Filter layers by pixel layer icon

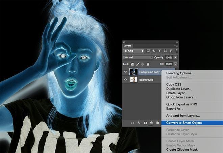click(x=149, y=51)
